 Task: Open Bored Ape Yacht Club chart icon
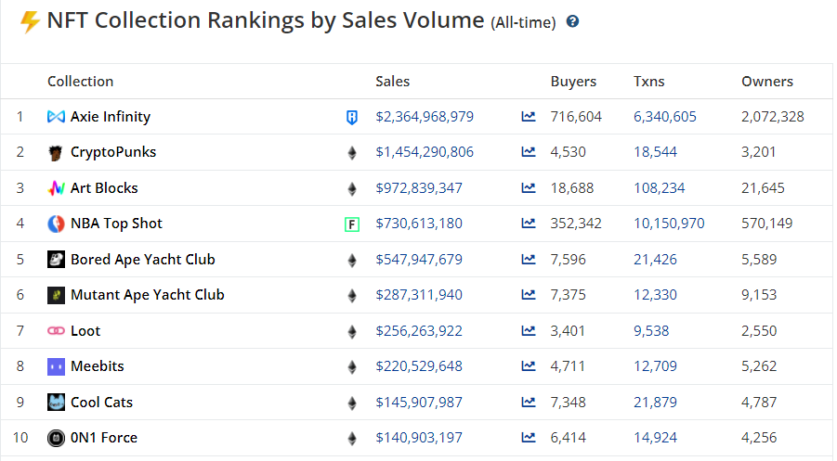point(529,260)
